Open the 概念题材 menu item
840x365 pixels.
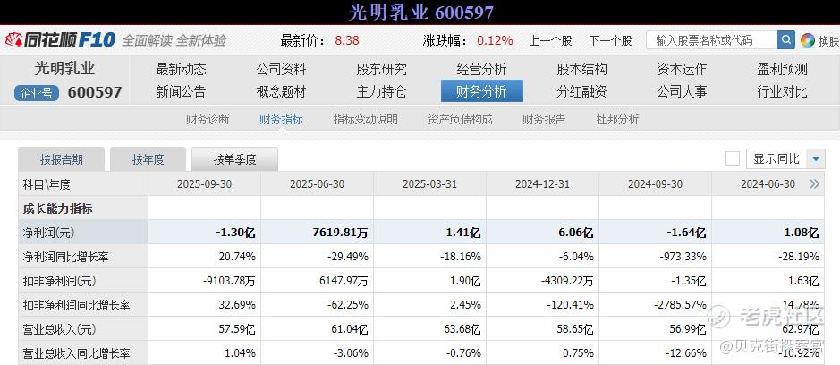(x=281, y=91)
